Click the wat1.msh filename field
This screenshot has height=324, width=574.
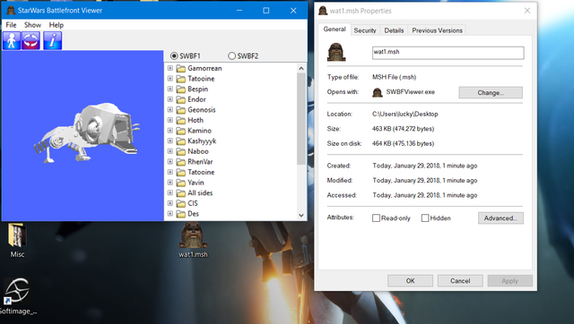point(448,53)
